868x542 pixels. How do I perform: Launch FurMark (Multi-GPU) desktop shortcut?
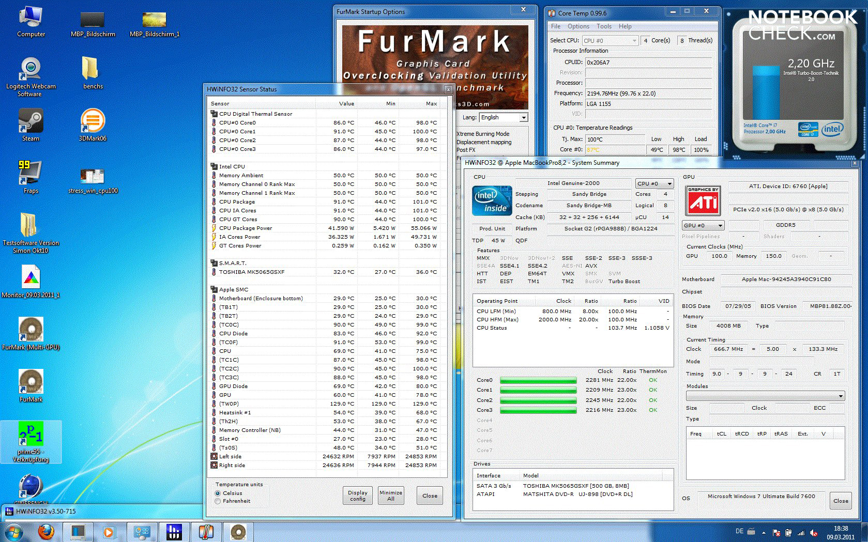click(31, 334)
